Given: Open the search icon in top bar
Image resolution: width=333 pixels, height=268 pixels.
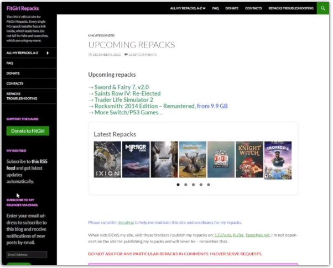Looking at the screenshot, I should 323,8.
